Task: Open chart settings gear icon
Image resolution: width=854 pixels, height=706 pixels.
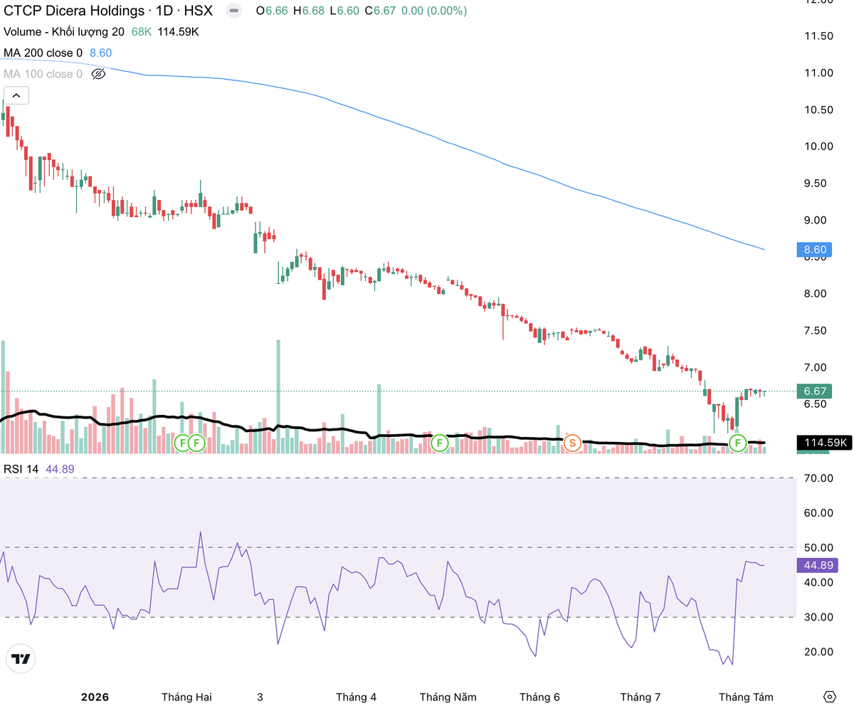Action: click(829, 696)
